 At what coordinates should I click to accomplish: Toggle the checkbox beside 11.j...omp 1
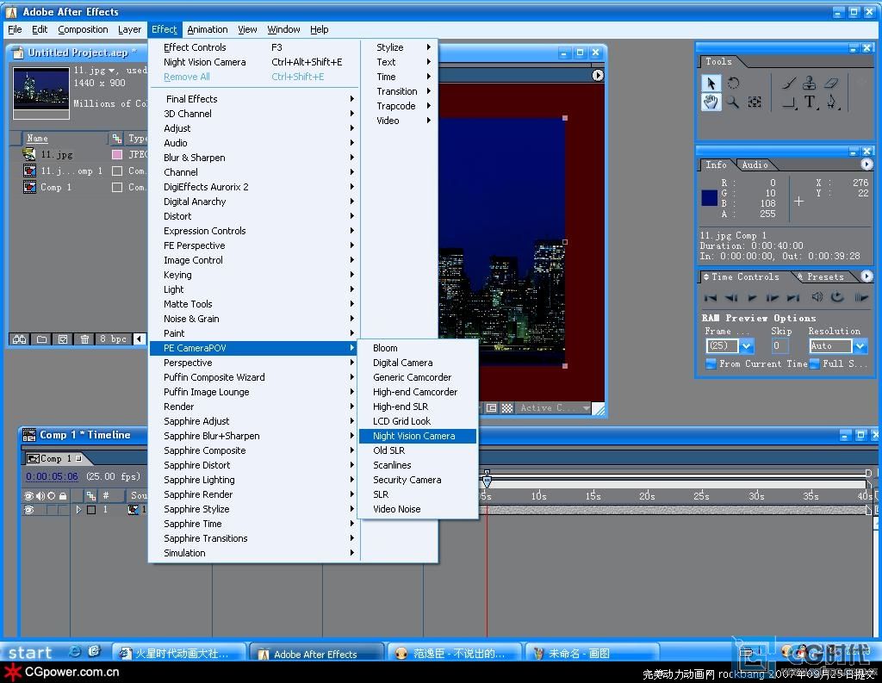(x=117, y=171)
